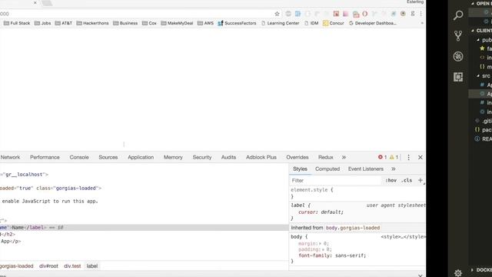
Task: Click the body.gorgias-loaded inherited link
Action: [x=353, y=228]
